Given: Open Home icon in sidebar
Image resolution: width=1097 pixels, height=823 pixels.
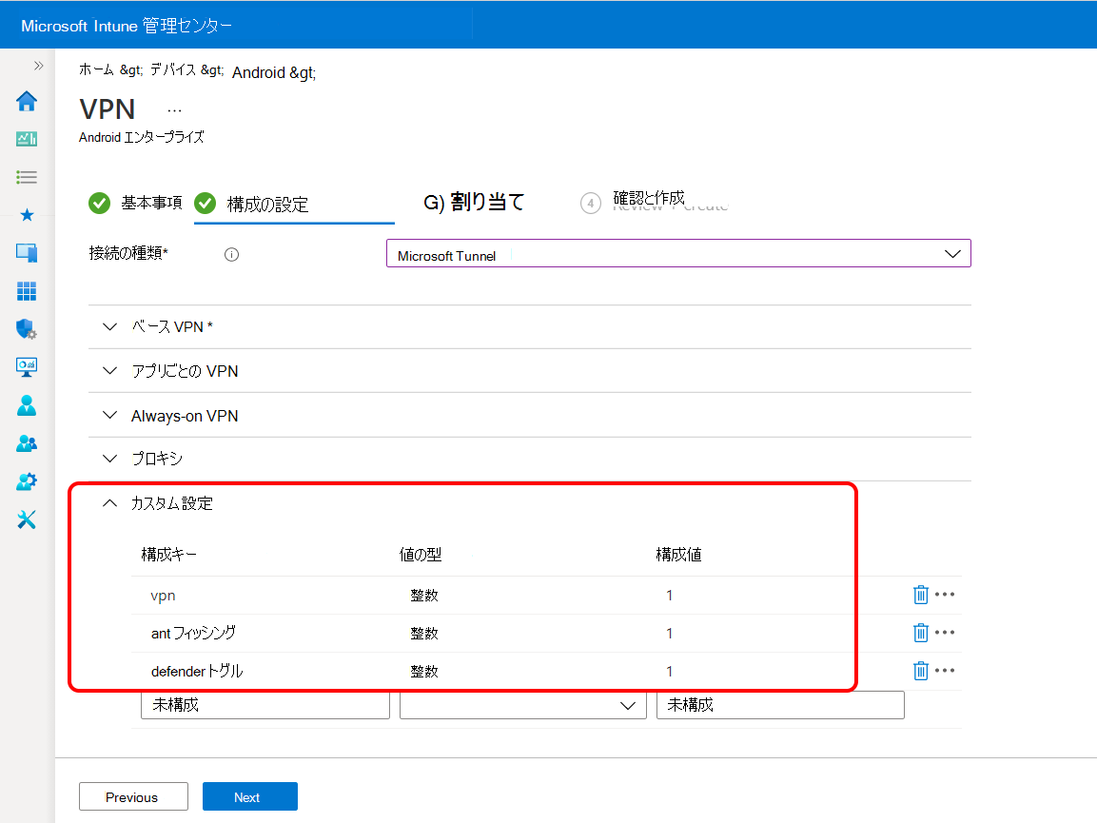Looking at the screenshot, I should coord(27,101).
